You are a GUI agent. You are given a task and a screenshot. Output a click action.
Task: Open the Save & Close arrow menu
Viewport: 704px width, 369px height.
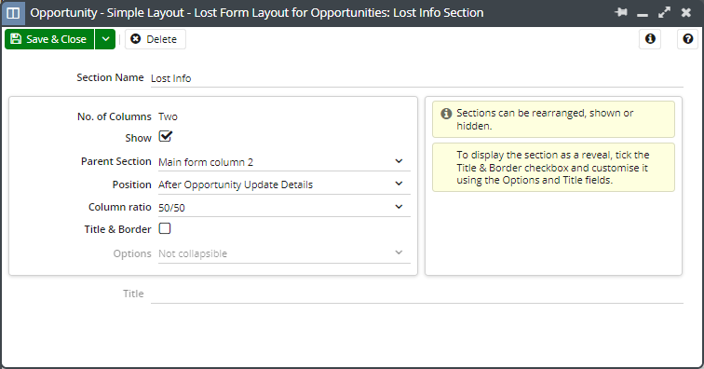(105, 39)
